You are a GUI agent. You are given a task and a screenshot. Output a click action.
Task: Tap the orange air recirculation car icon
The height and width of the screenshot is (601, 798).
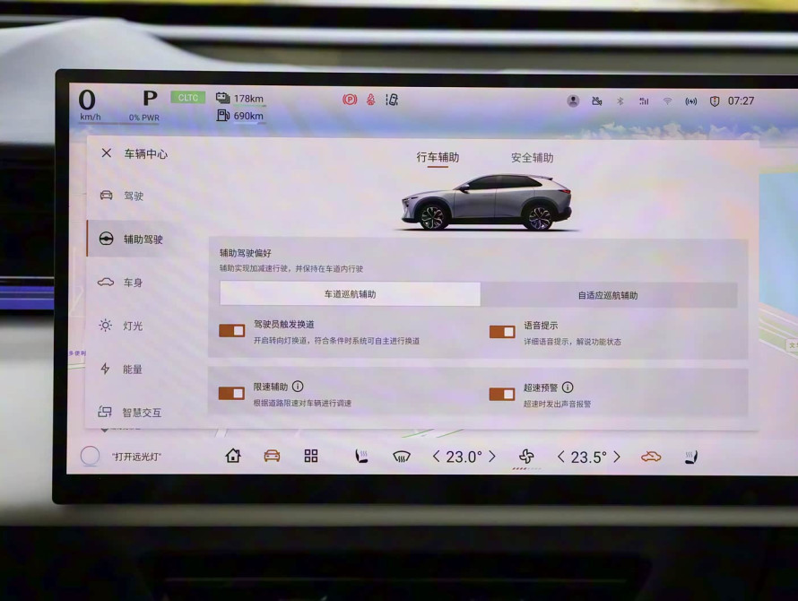point(651,457)
